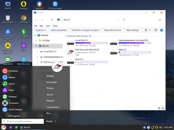Open WinPE Settings from start menu
Viewport: 174px width, 130px height.
coord(12,109)
